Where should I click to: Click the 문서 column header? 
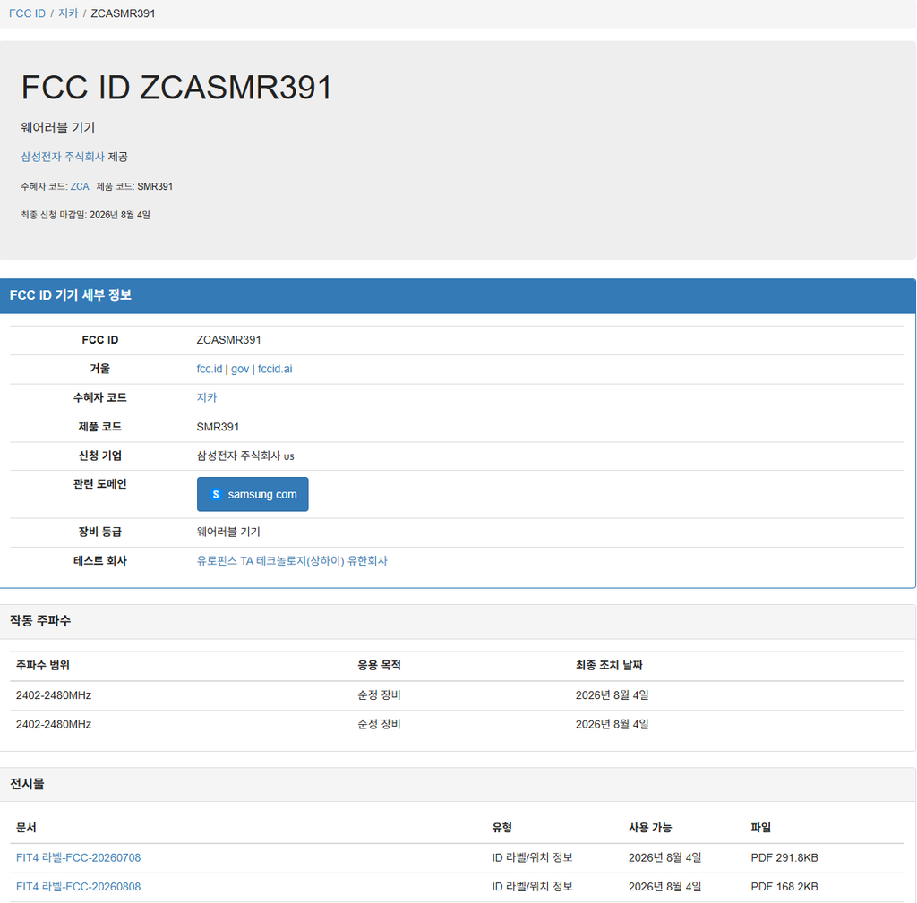point(26,828)
